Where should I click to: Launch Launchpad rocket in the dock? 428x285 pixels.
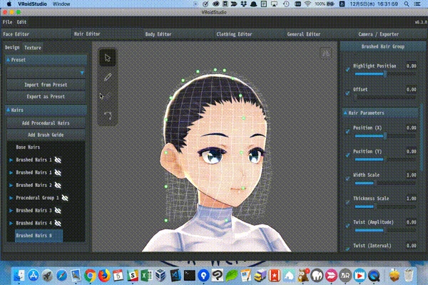point(48,276)
